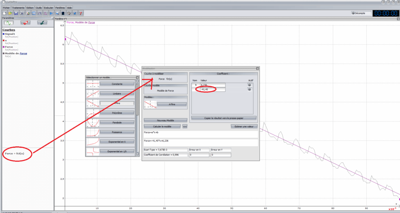The image size is (400, 213).
Task: Click the red checkmark parameters icon
Action: click(x=26, y=23)
